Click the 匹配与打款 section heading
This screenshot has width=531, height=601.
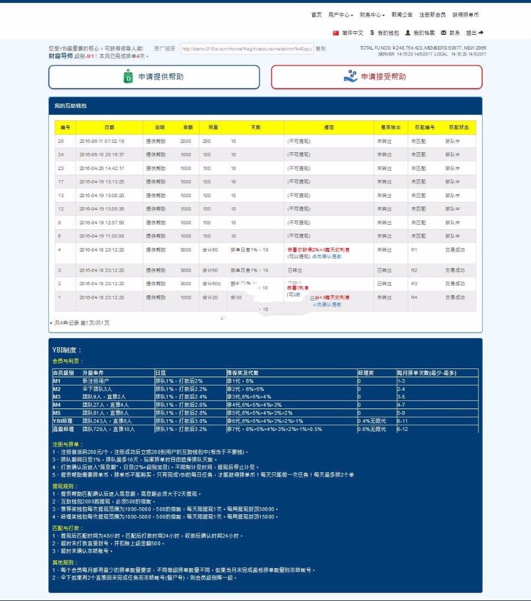(67, 528)
